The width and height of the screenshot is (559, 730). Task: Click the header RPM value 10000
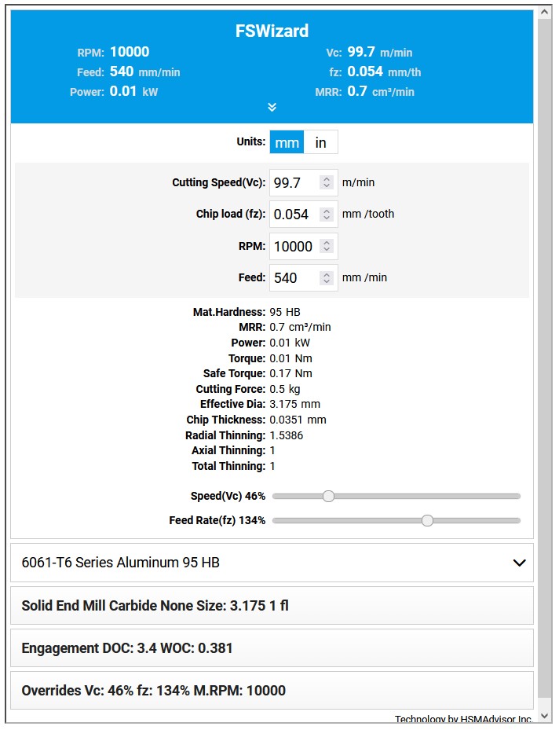(130, 52)
